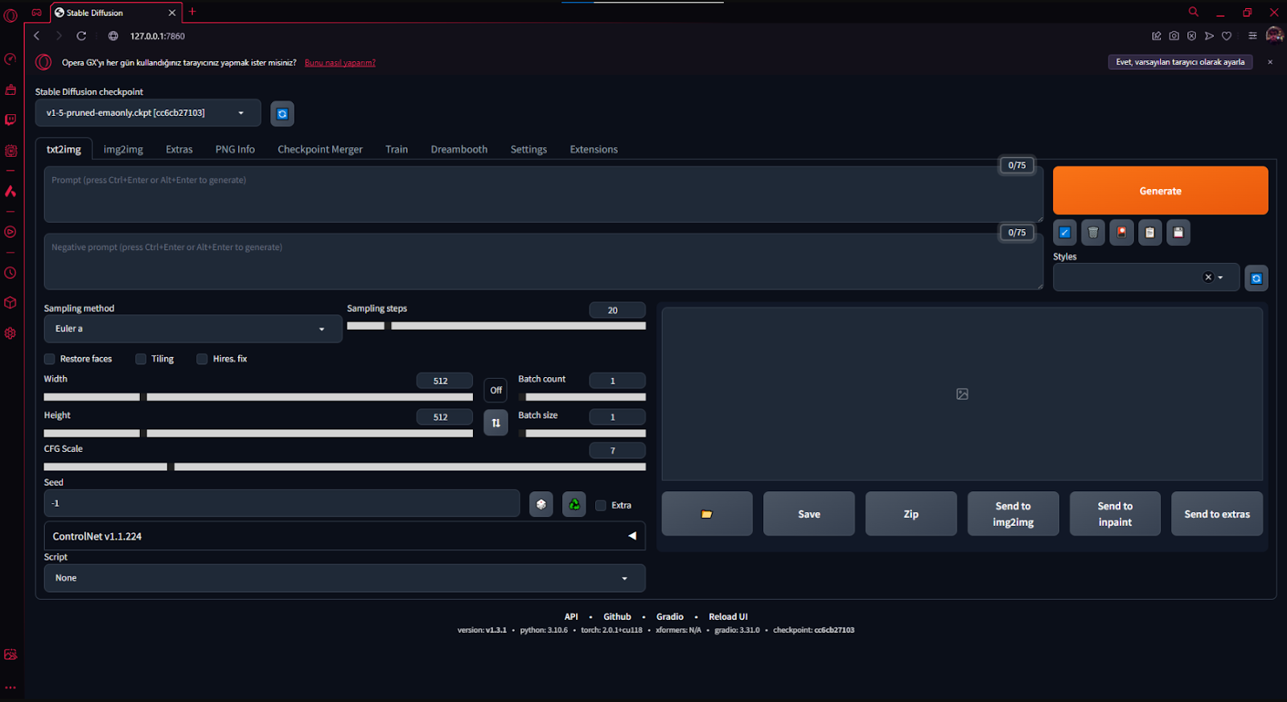Viewport: 1287px width, 702px height.
Task: Randomize the seed with the dice icon
Action: [x=541, y=504]
